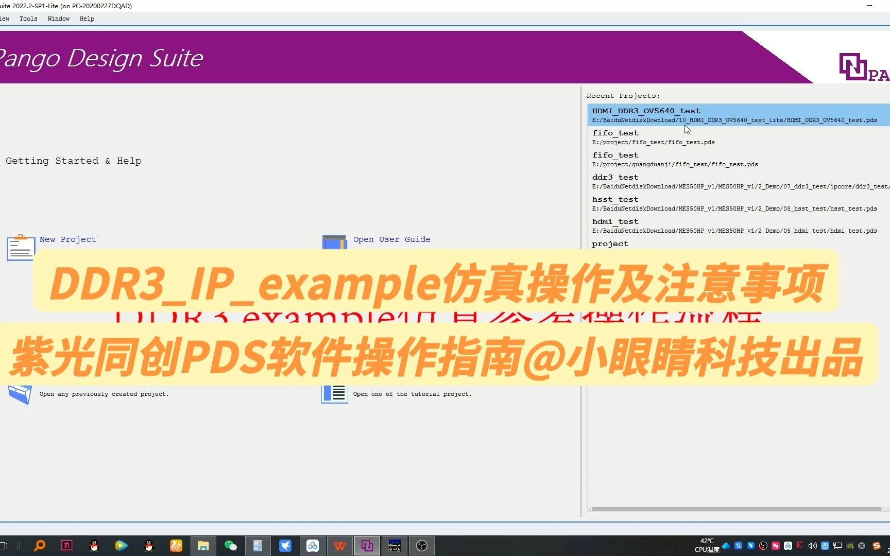Launch Tencent Video from the taskbar
The height and width of the screenshot is (556, 890).
point(121,546)
